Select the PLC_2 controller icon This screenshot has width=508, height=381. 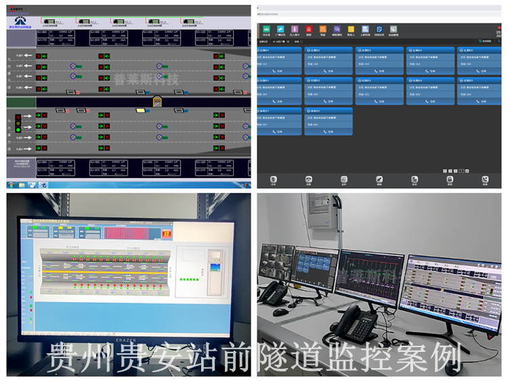pos(84,22)
